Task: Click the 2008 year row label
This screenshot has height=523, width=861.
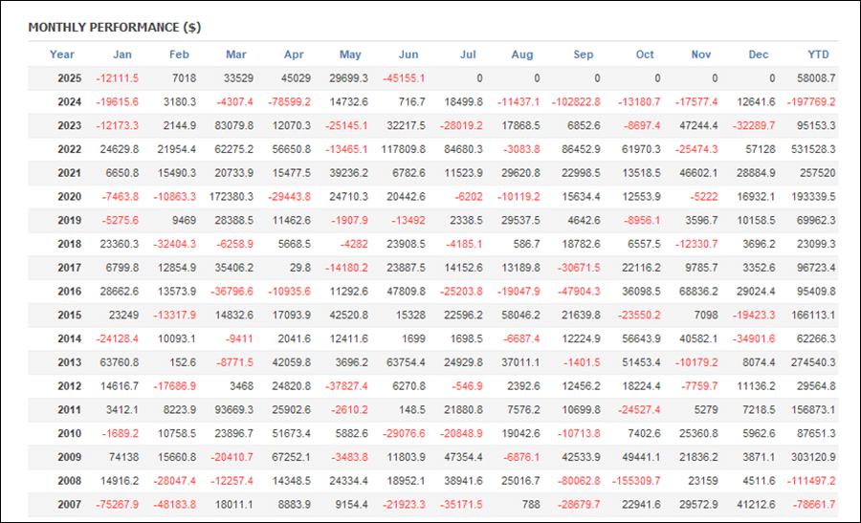Action: [69, 481]
